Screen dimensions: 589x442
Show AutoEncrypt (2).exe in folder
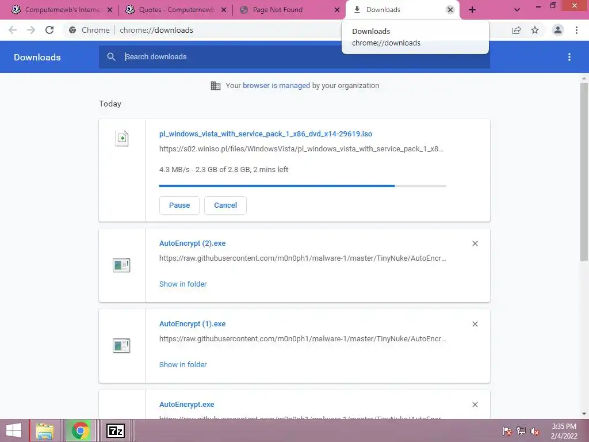[x=183, y=284]
